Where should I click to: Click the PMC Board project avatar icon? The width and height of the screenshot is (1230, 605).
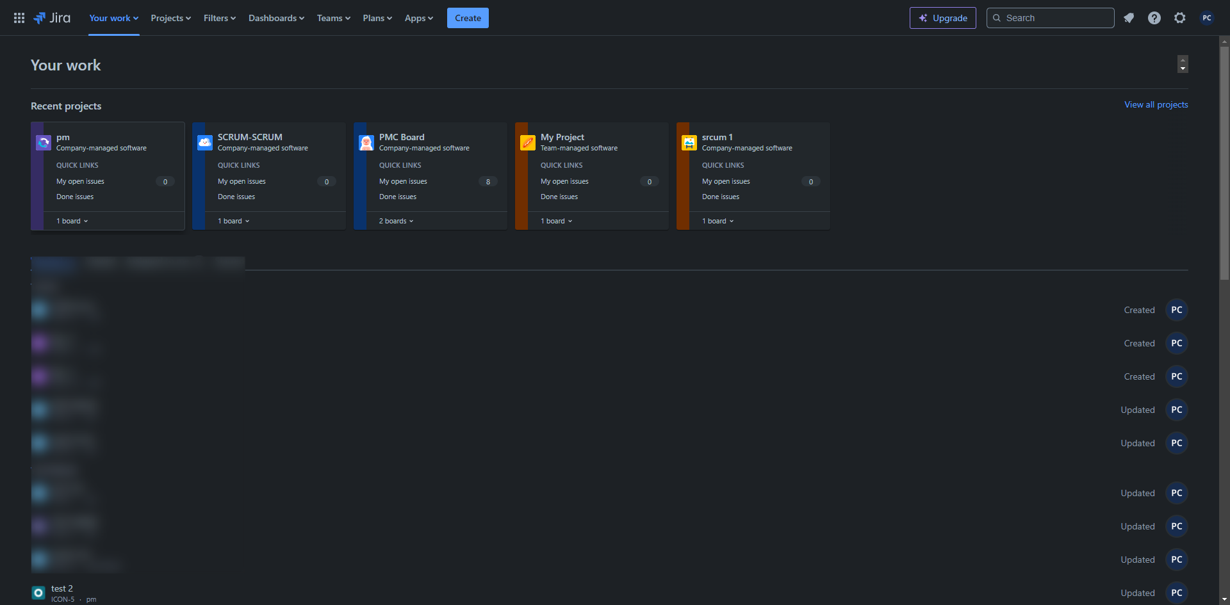(366, 143)
